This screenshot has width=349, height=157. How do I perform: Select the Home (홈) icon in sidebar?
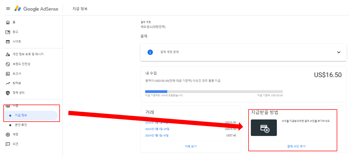point(8,22)
